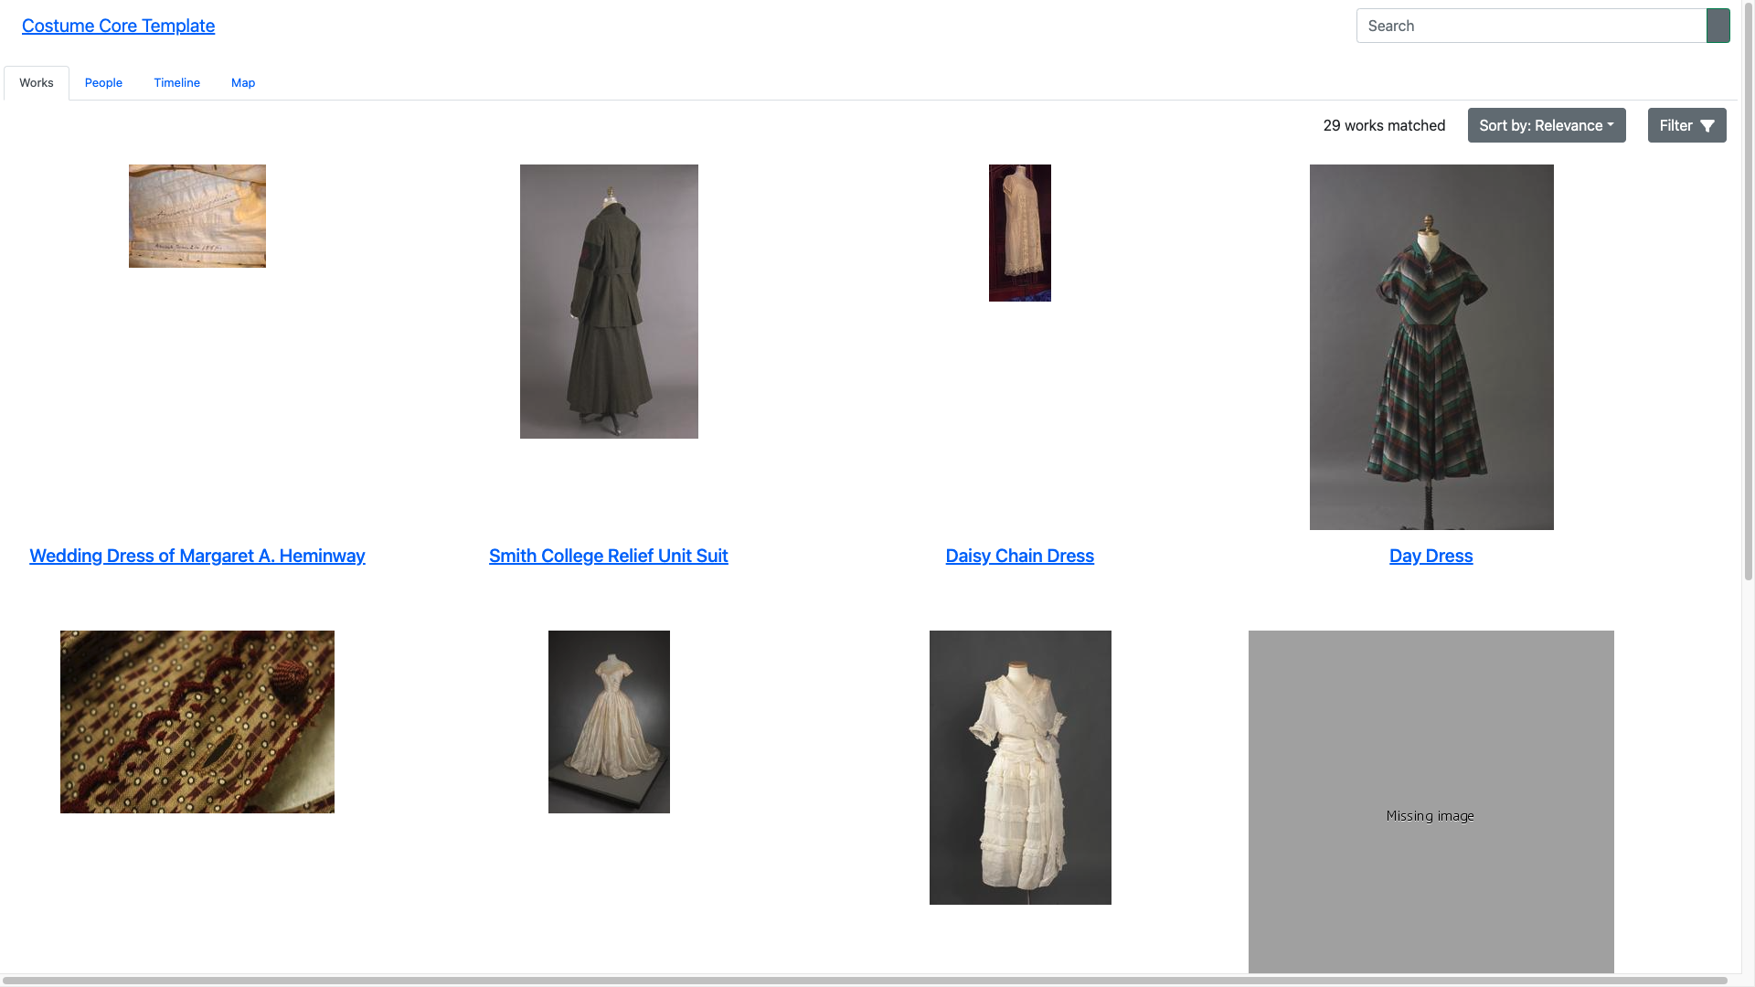Click the 29 works matched text
The width and height of the screenshot is (1755, 987).
point(1384,125)
